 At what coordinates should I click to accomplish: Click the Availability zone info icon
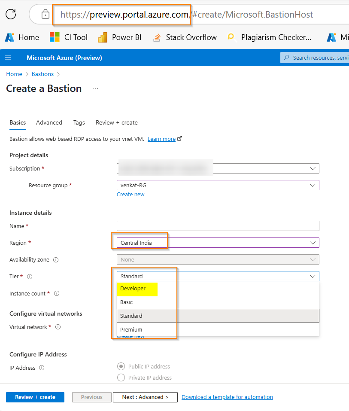[x=56, y=260]
